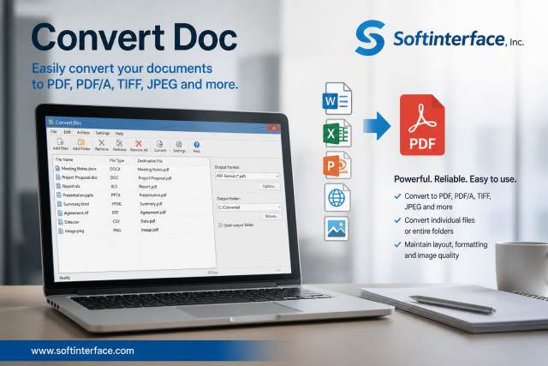Click the Excel file-type icon

337,133
